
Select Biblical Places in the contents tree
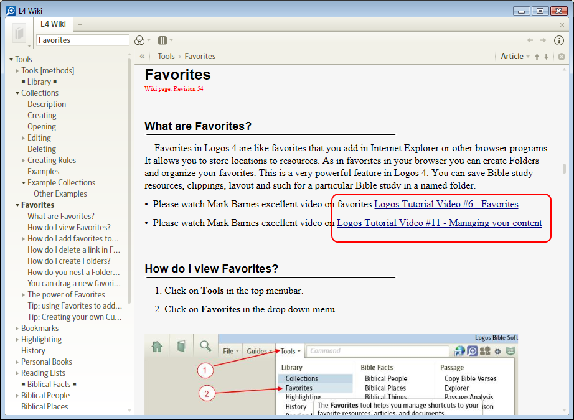pos(44,406)
